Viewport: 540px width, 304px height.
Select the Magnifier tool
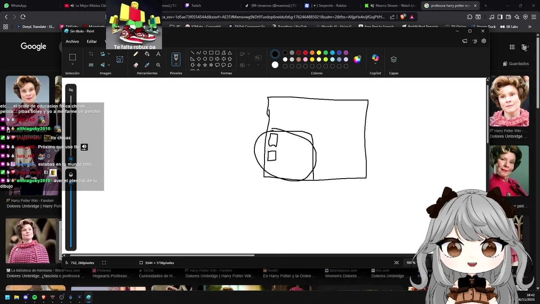pyautogui.click(x=158, y=65)
